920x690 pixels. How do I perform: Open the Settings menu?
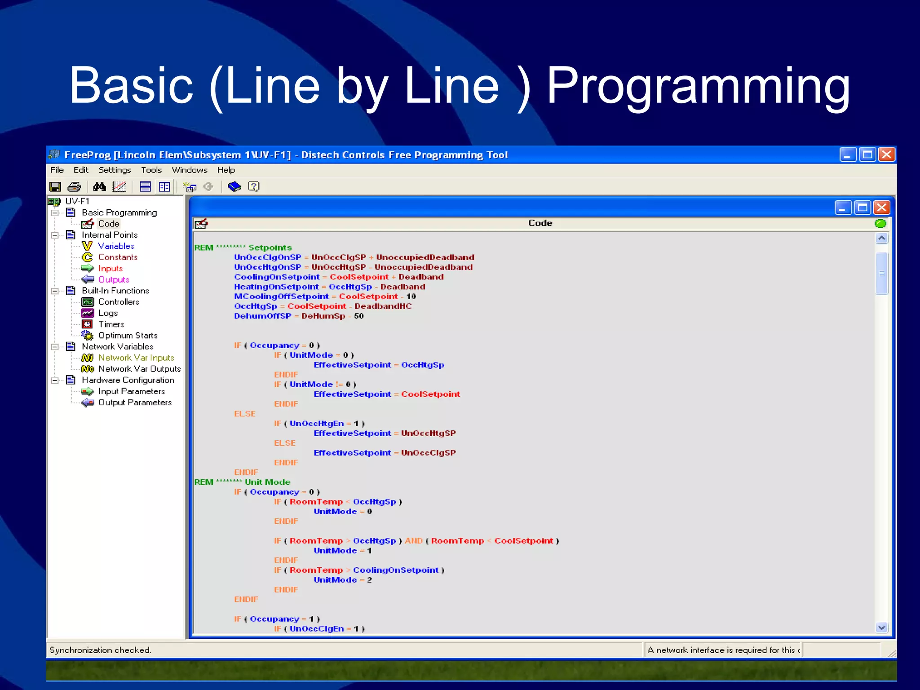pos(115,170)
